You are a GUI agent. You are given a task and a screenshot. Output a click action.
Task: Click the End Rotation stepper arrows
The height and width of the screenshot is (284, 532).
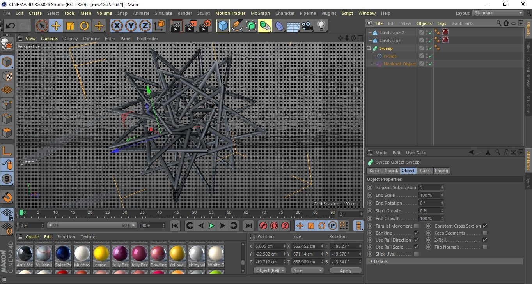click(x=442, y=203)
